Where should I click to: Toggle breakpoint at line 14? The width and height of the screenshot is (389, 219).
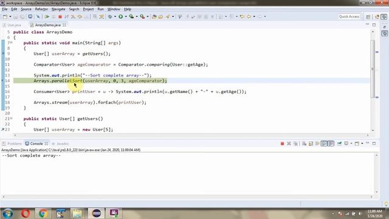pyautogui.click(x=2, y=81)
